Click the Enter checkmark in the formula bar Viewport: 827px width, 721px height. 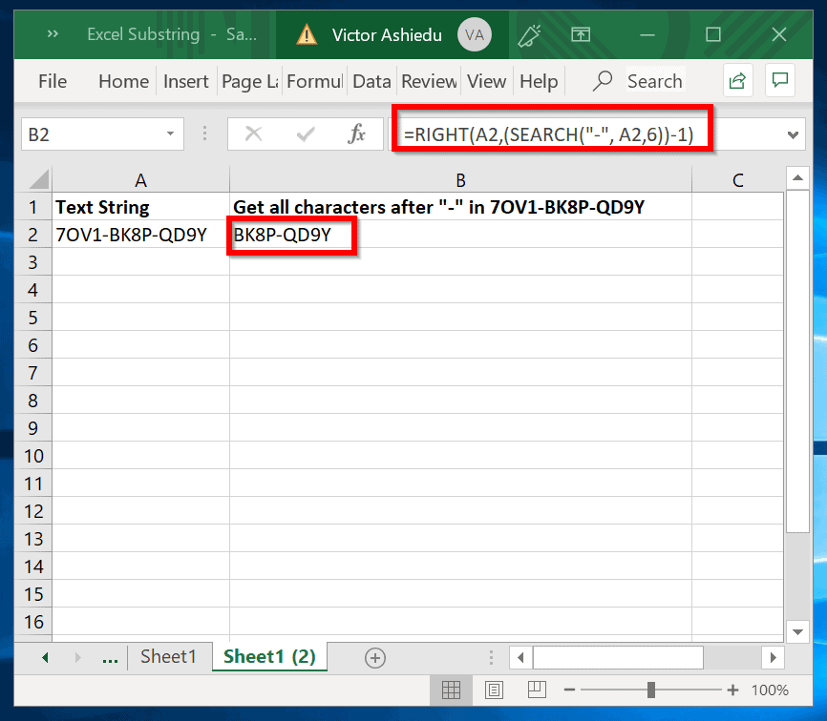306,134
